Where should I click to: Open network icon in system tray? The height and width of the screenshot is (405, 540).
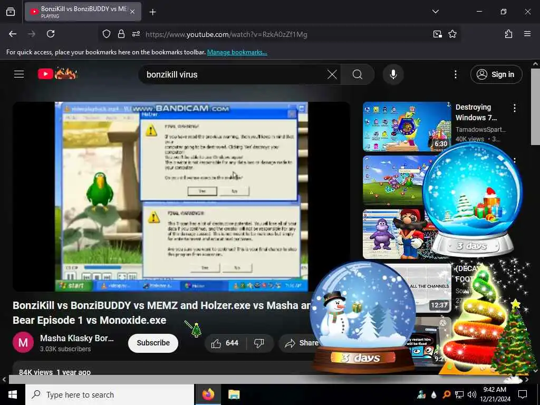459,394
